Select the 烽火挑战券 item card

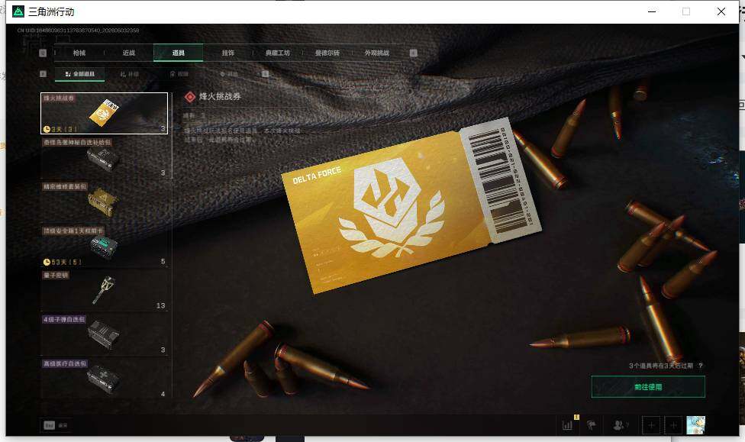104,113
